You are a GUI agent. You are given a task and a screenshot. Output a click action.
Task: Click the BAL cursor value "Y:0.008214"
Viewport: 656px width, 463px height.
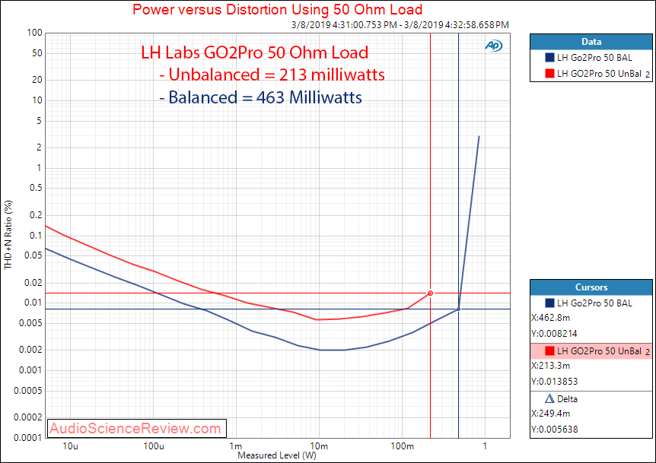click(x=554, y=334)
